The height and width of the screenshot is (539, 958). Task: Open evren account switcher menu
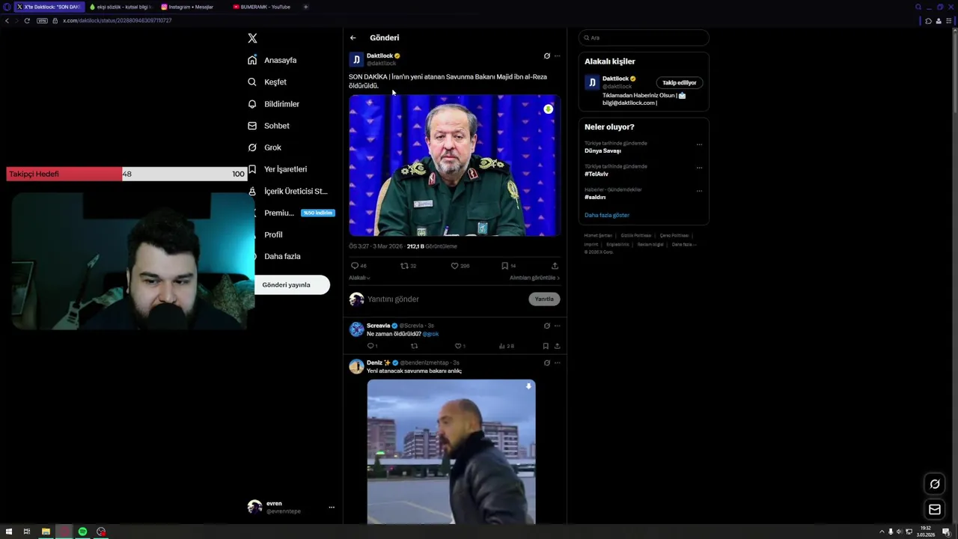pos(291,507)
